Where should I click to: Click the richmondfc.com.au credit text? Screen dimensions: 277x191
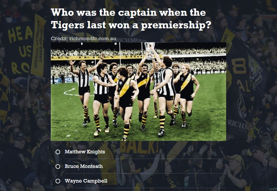pos(83,38)
